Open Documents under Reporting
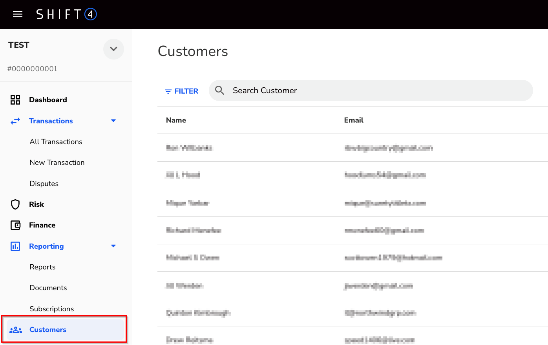The image size is (548, 345). click(48, 288)
